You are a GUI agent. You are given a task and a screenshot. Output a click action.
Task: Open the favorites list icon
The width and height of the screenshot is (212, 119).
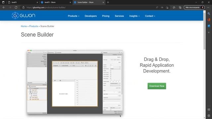174,7
